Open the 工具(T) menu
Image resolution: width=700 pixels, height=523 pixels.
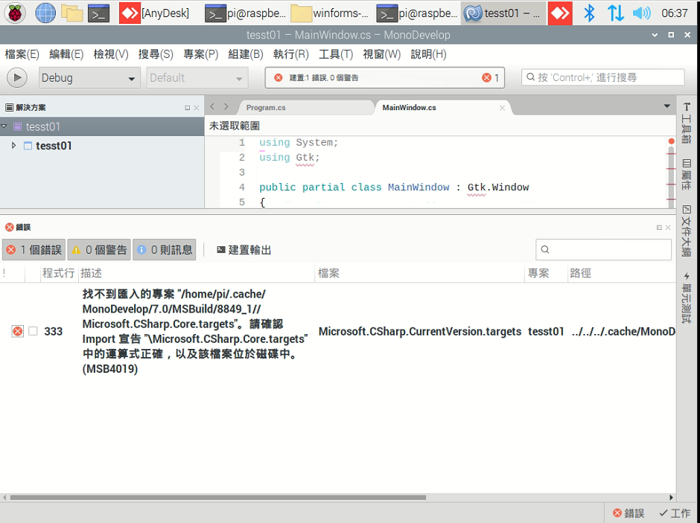pos(336,54)
